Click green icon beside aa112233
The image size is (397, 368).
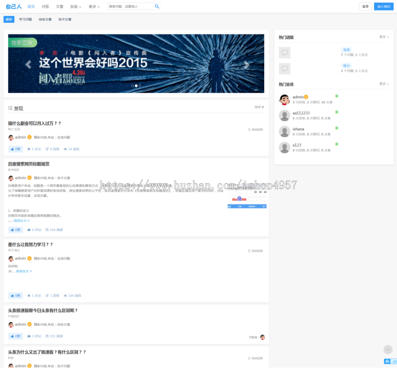(337, 112)
